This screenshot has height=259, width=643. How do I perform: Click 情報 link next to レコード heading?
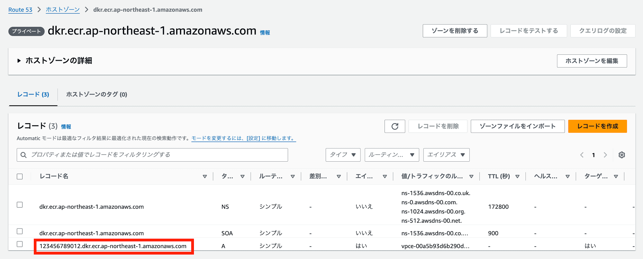tap(66, 127)
